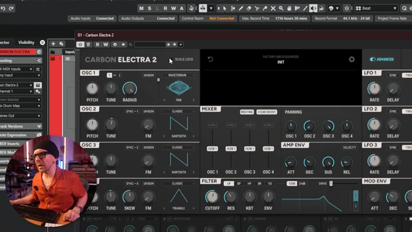
Task: Select the LP filter type
Action: click(229, 184)
